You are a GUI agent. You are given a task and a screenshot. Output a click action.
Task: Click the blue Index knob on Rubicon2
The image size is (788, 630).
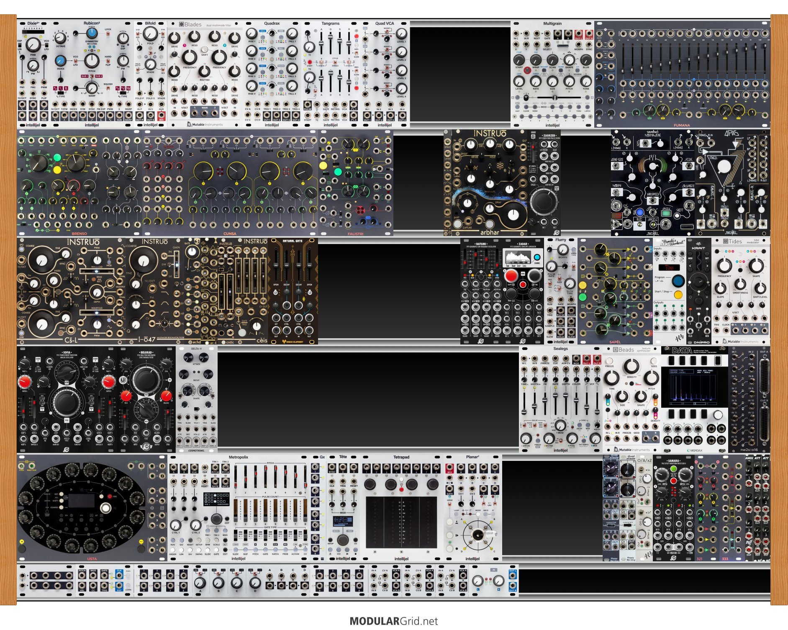[x=61, y=60]
